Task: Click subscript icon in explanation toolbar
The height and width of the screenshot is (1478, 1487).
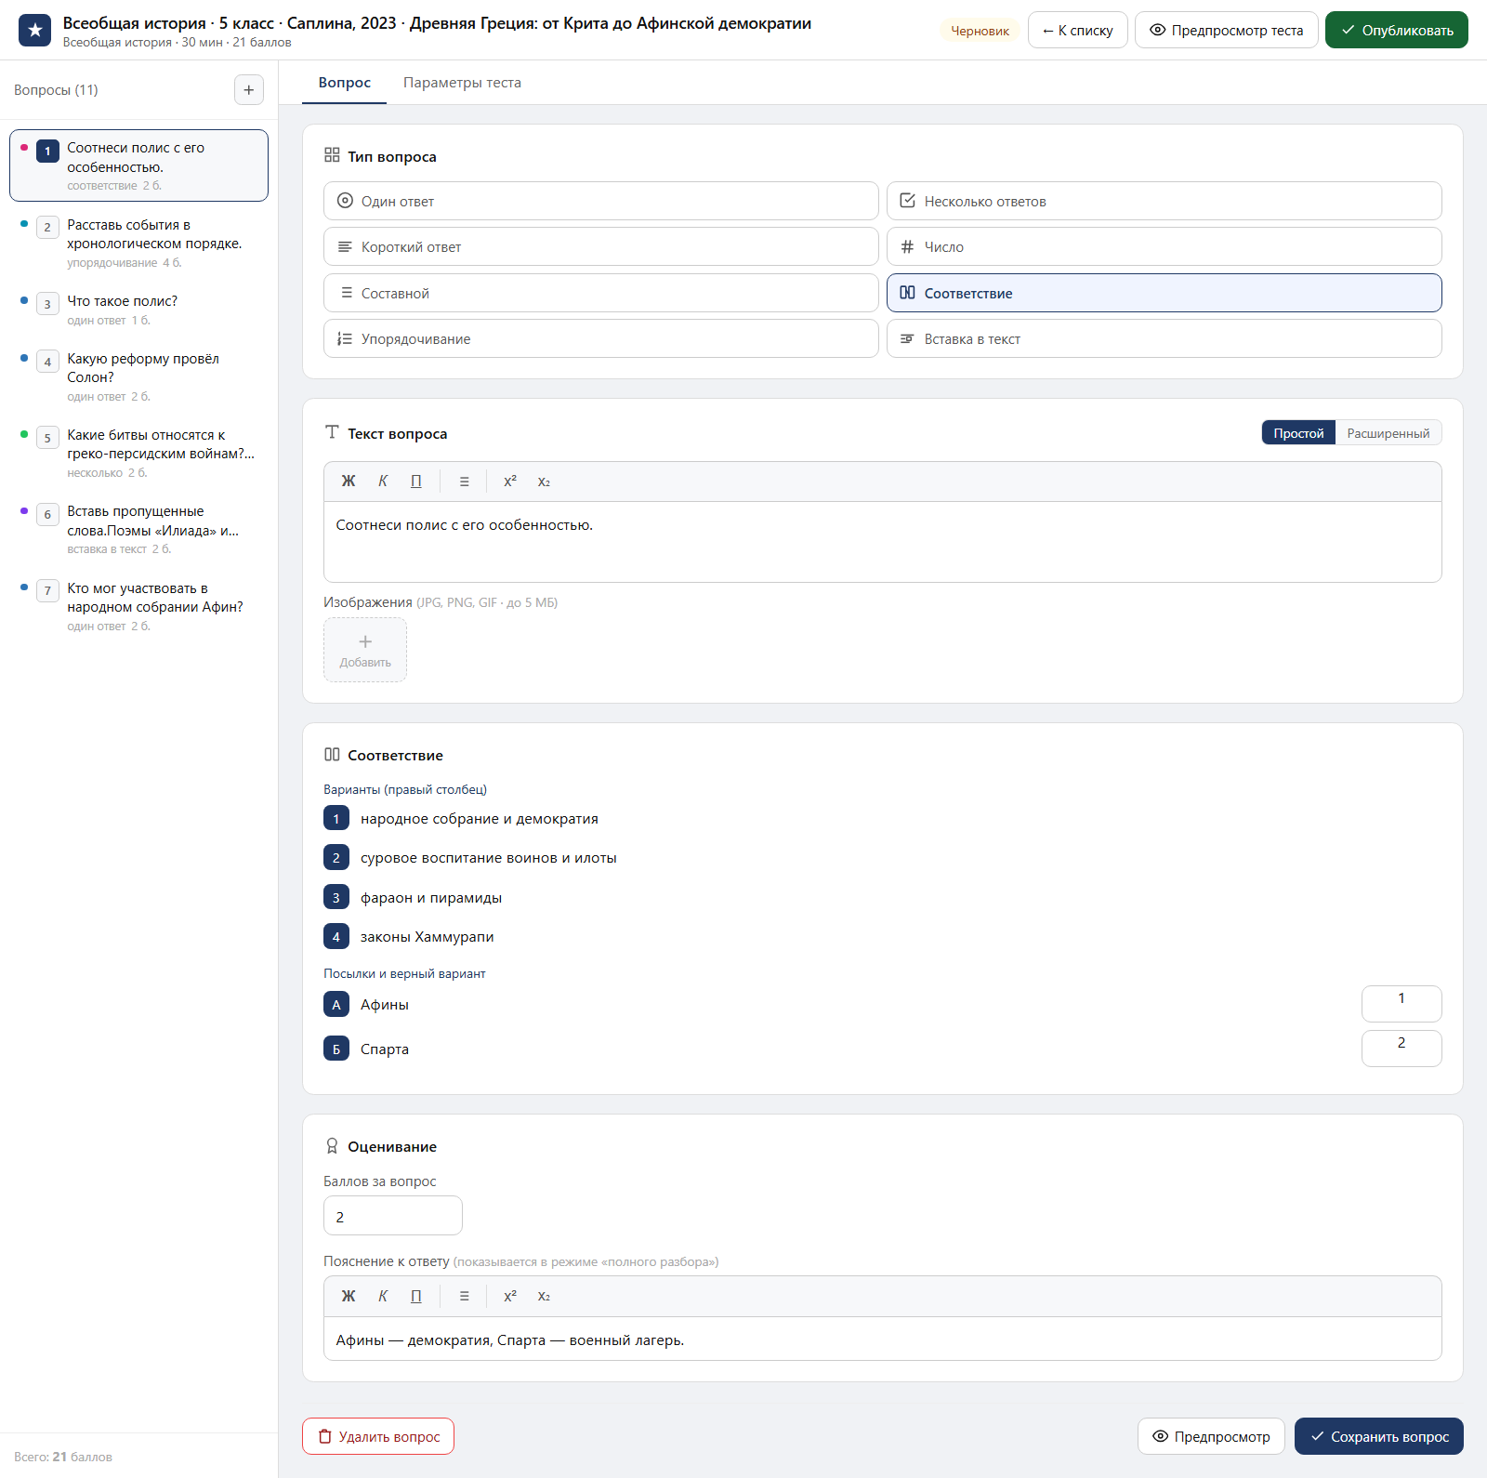Action: (x=544, y=1297)
